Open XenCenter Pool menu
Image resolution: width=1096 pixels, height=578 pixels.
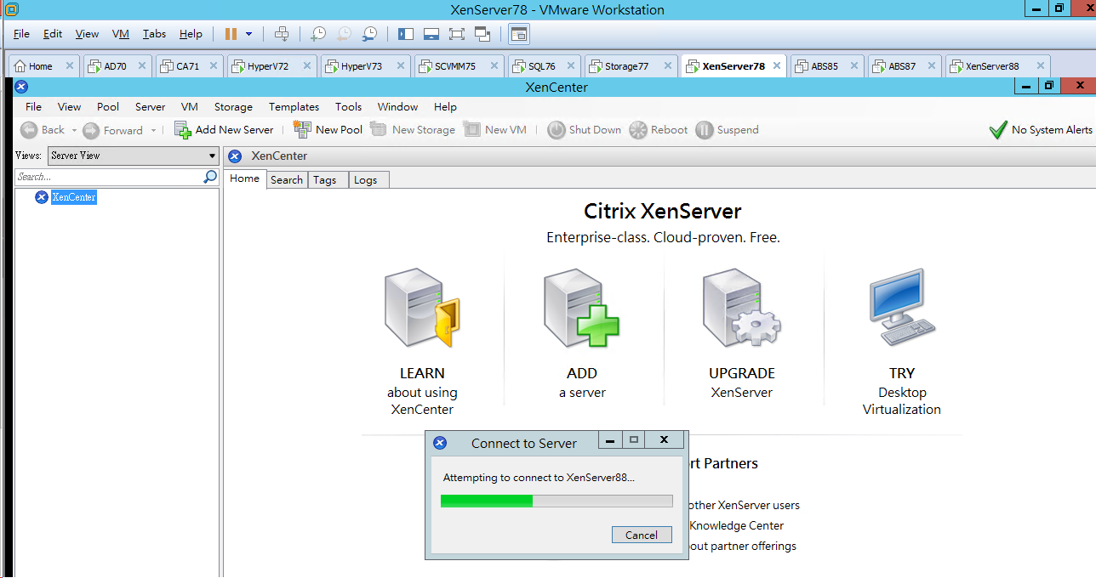tap(108, 107)
